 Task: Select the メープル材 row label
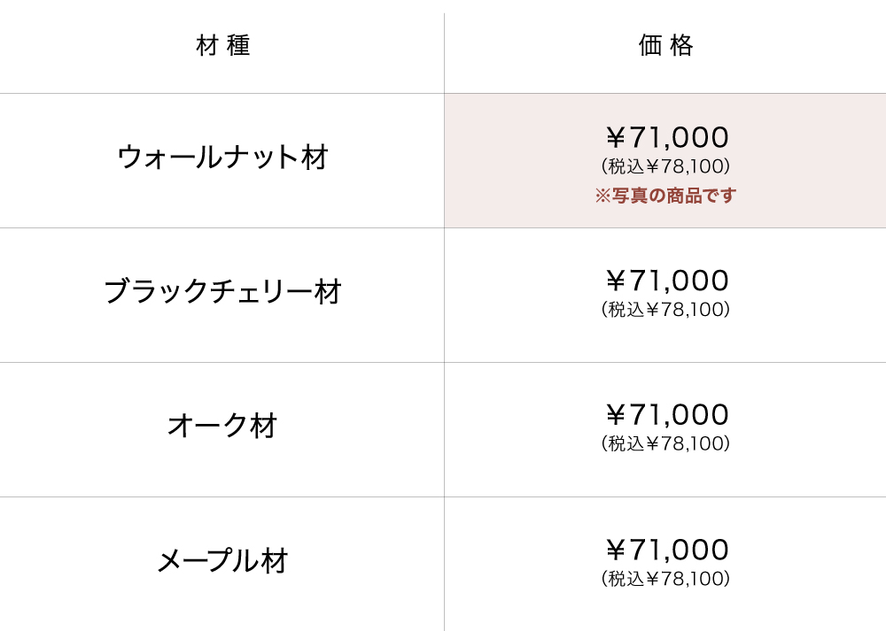(x=222, y=561)
